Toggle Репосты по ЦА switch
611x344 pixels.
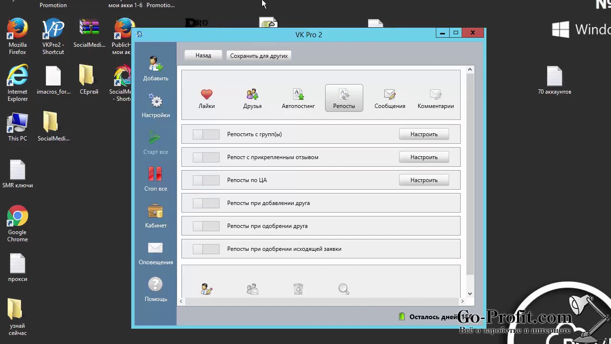point(206,180)
